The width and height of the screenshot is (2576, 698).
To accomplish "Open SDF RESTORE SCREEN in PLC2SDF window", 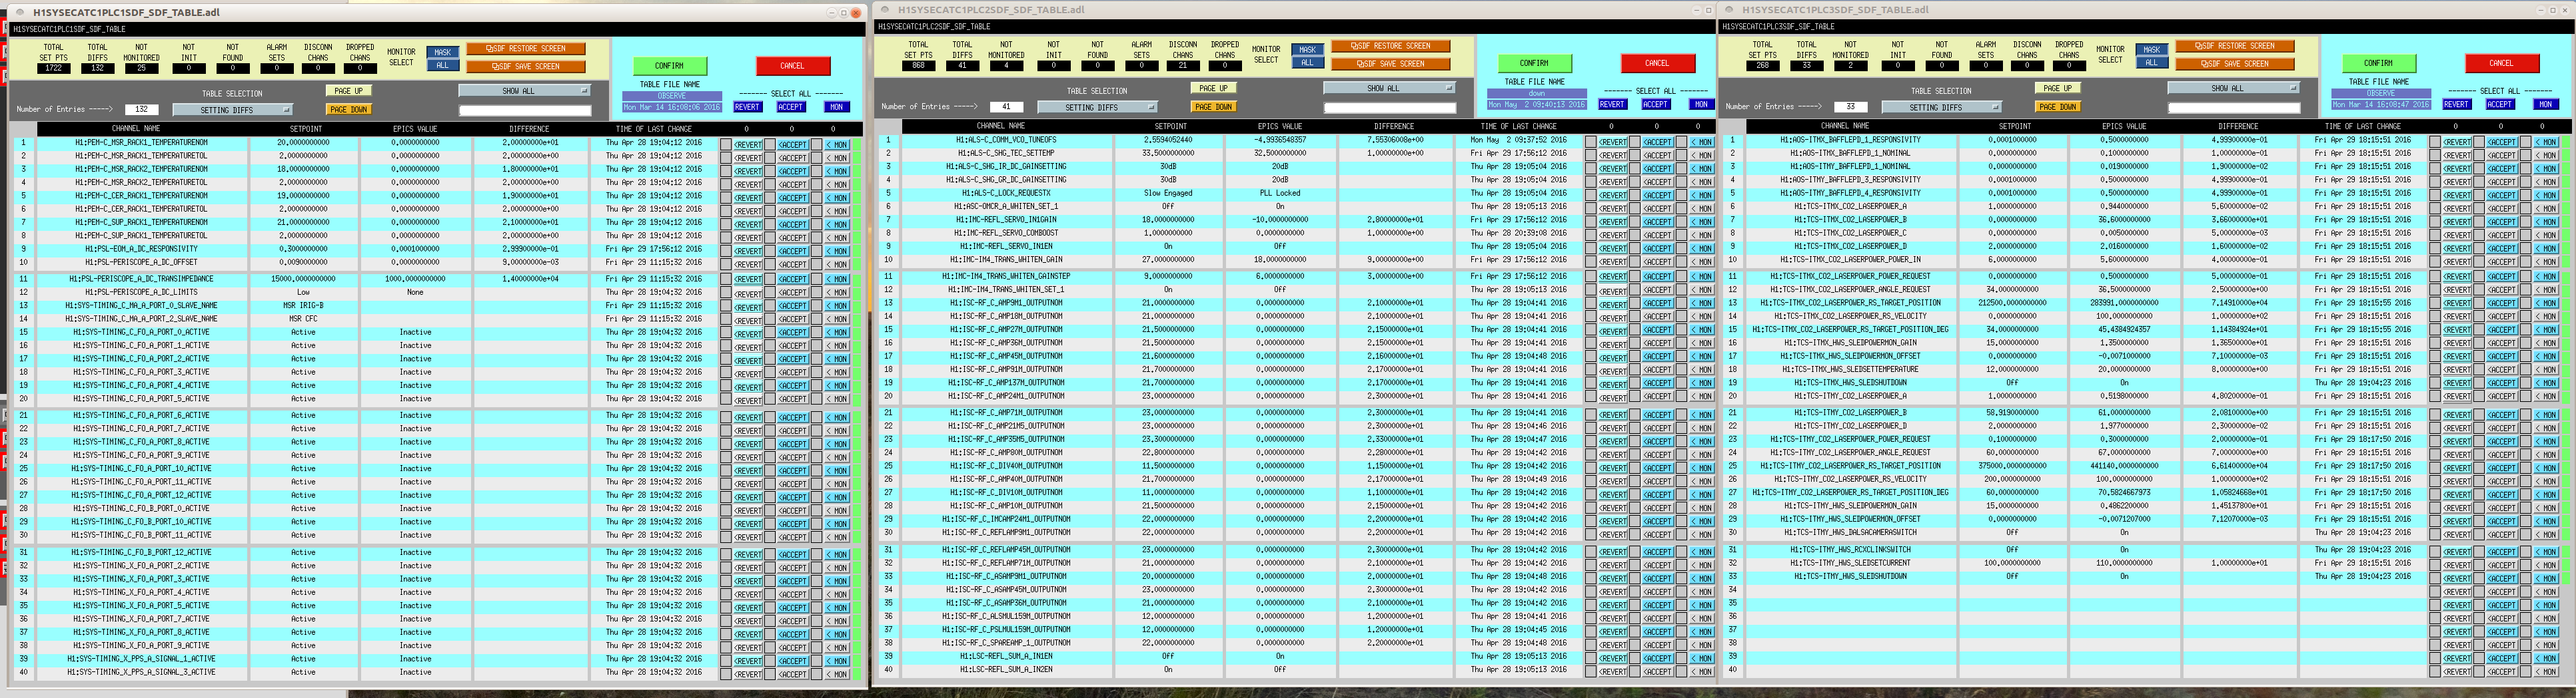I will (1390, 46).
